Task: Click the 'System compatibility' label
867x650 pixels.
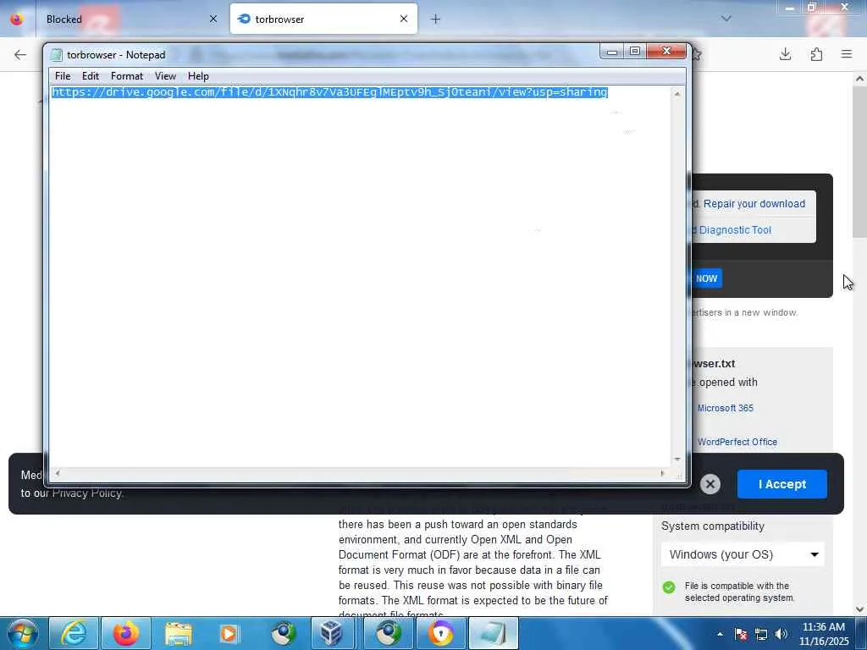Action: (x=713, y=526)
